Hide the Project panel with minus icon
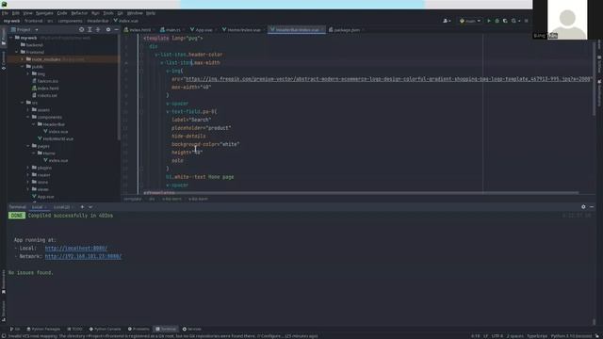This screenshot has width=603, height=339. (116, 29)
